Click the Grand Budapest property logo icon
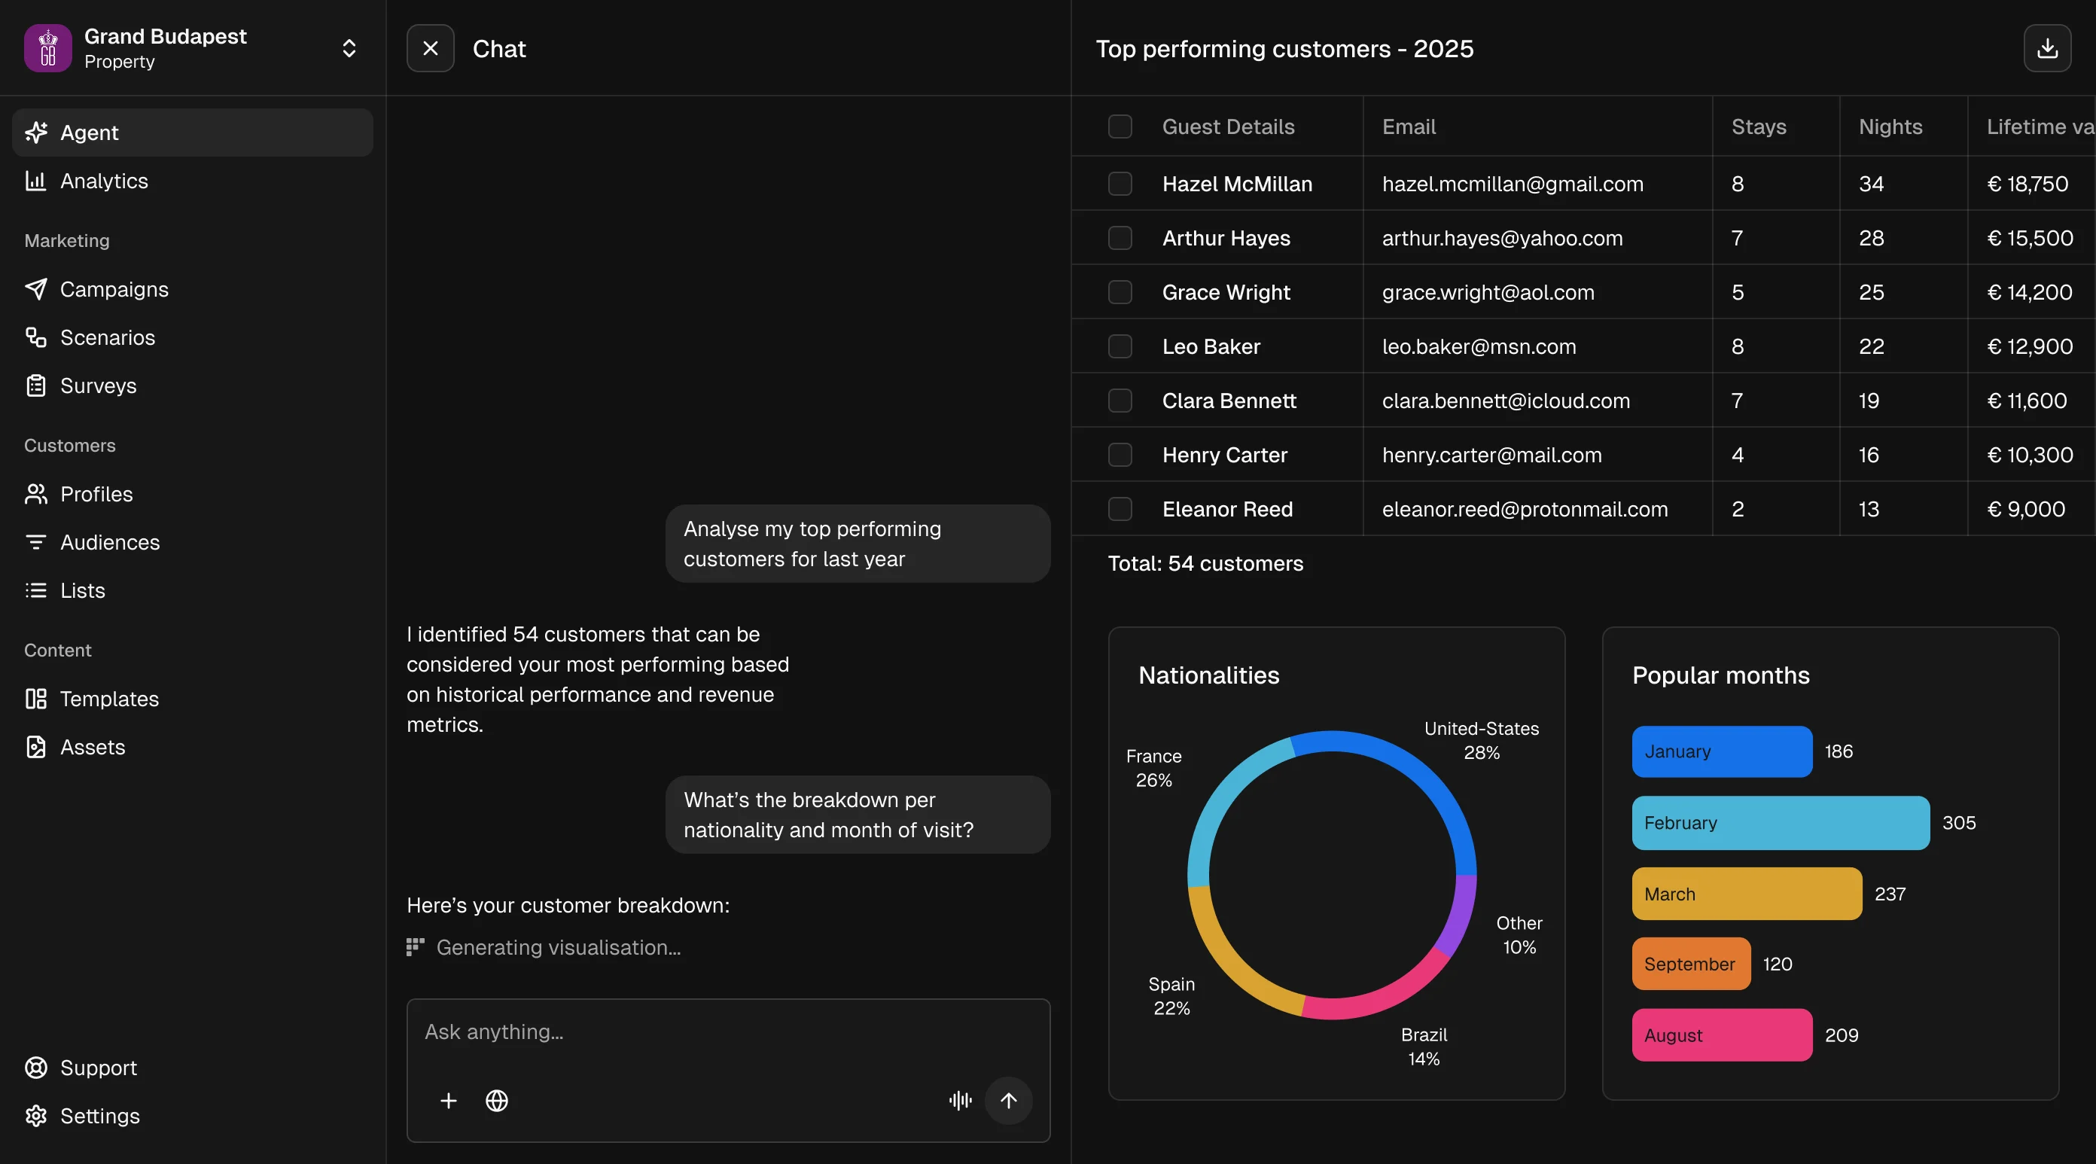 coord(48,48)
